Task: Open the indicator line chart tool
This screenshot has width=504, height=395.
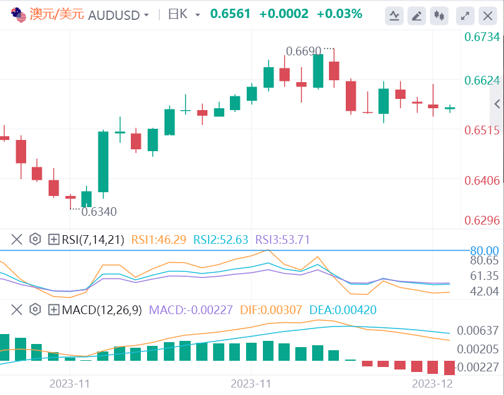Action: 394,16
